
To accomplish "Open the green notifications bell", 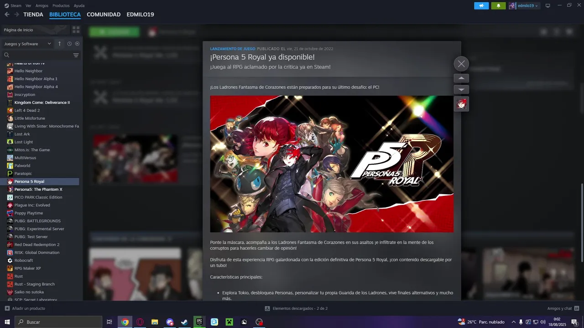I will 498,5.
